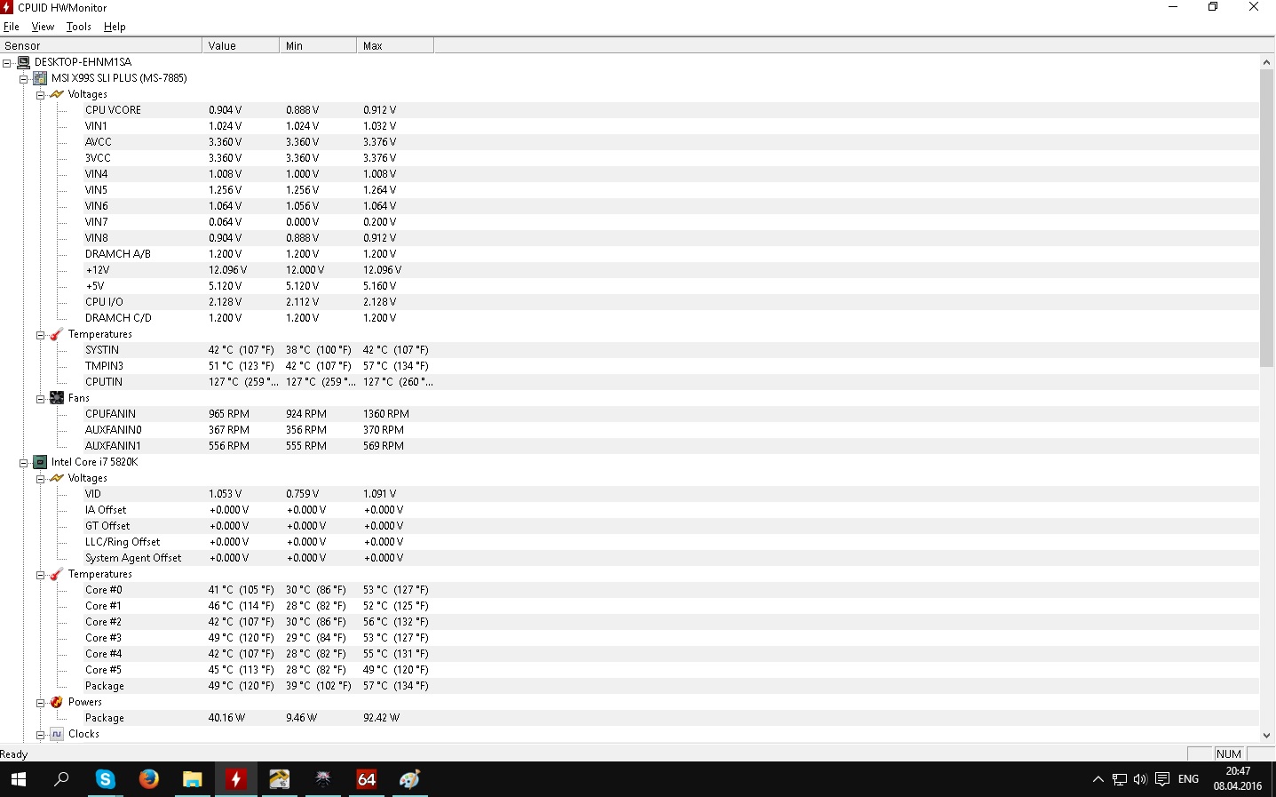Open the Help menu

(115, 27)
